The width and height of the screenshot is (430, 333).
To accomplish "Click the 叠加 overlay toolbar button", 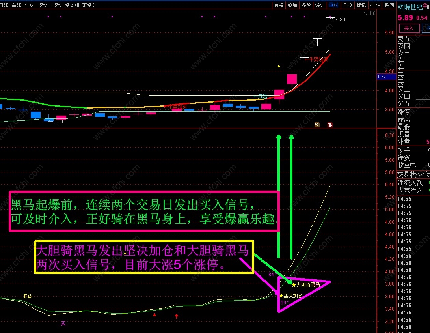I will click(292, 5).
